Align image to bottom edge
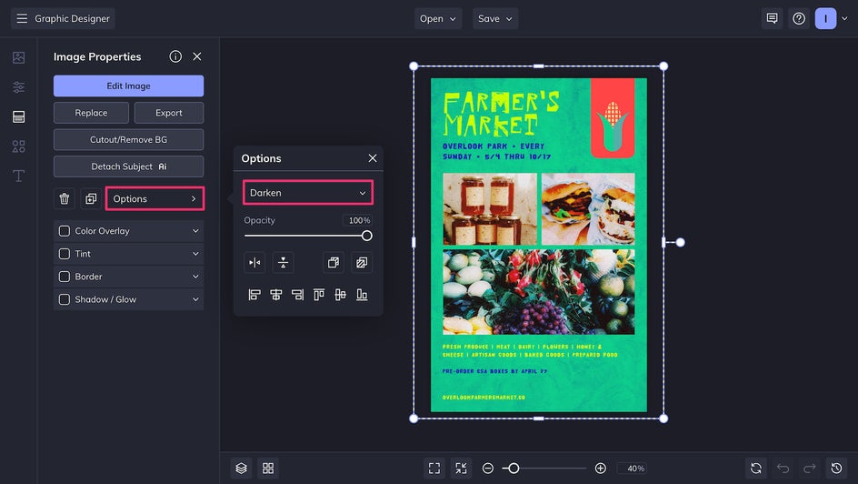 coord(362,295)
